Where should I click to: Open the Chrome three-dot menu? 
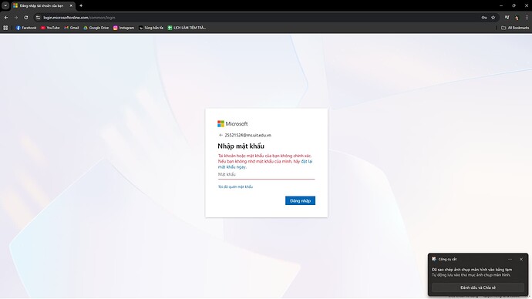[x=527, y=18]
